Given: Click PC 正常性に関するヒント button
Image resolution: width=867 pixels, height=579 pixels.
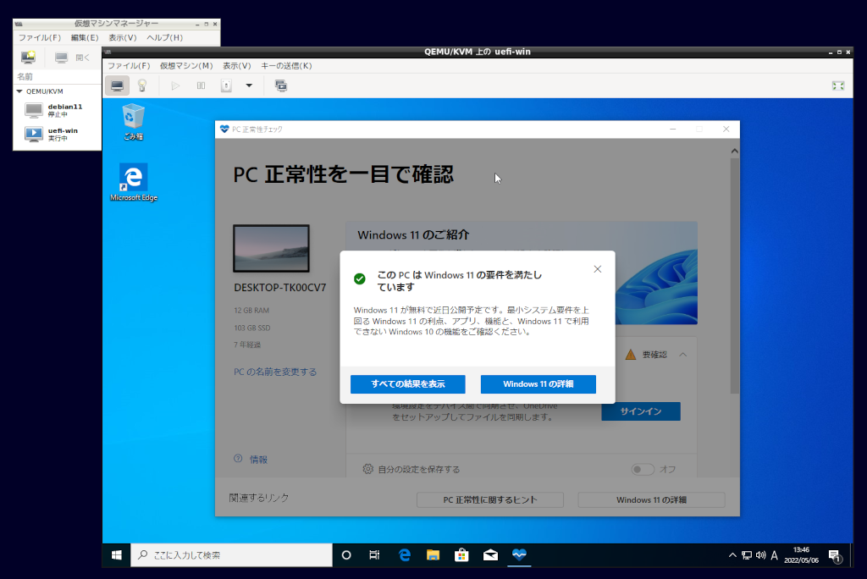Looking at the screenshot, I should (490, 500).
